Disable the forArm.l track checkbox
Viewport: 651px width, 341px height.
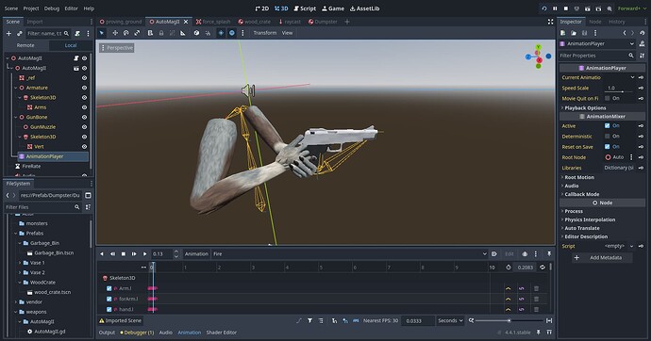coord(109,299)
